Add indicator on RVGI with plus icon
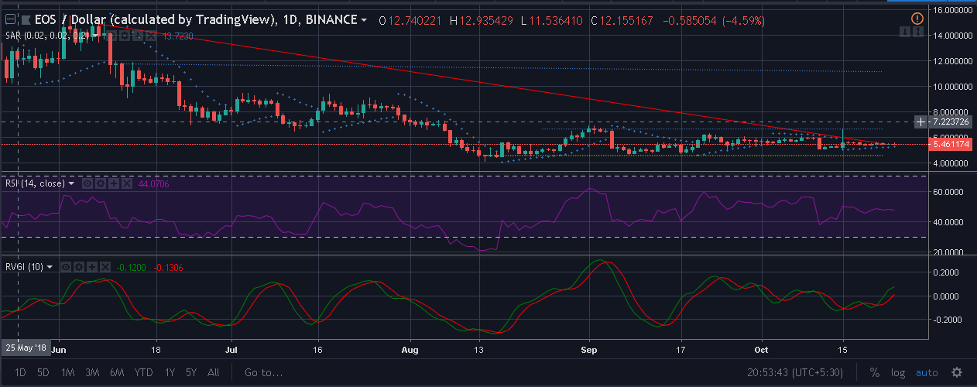 point(92,267)
